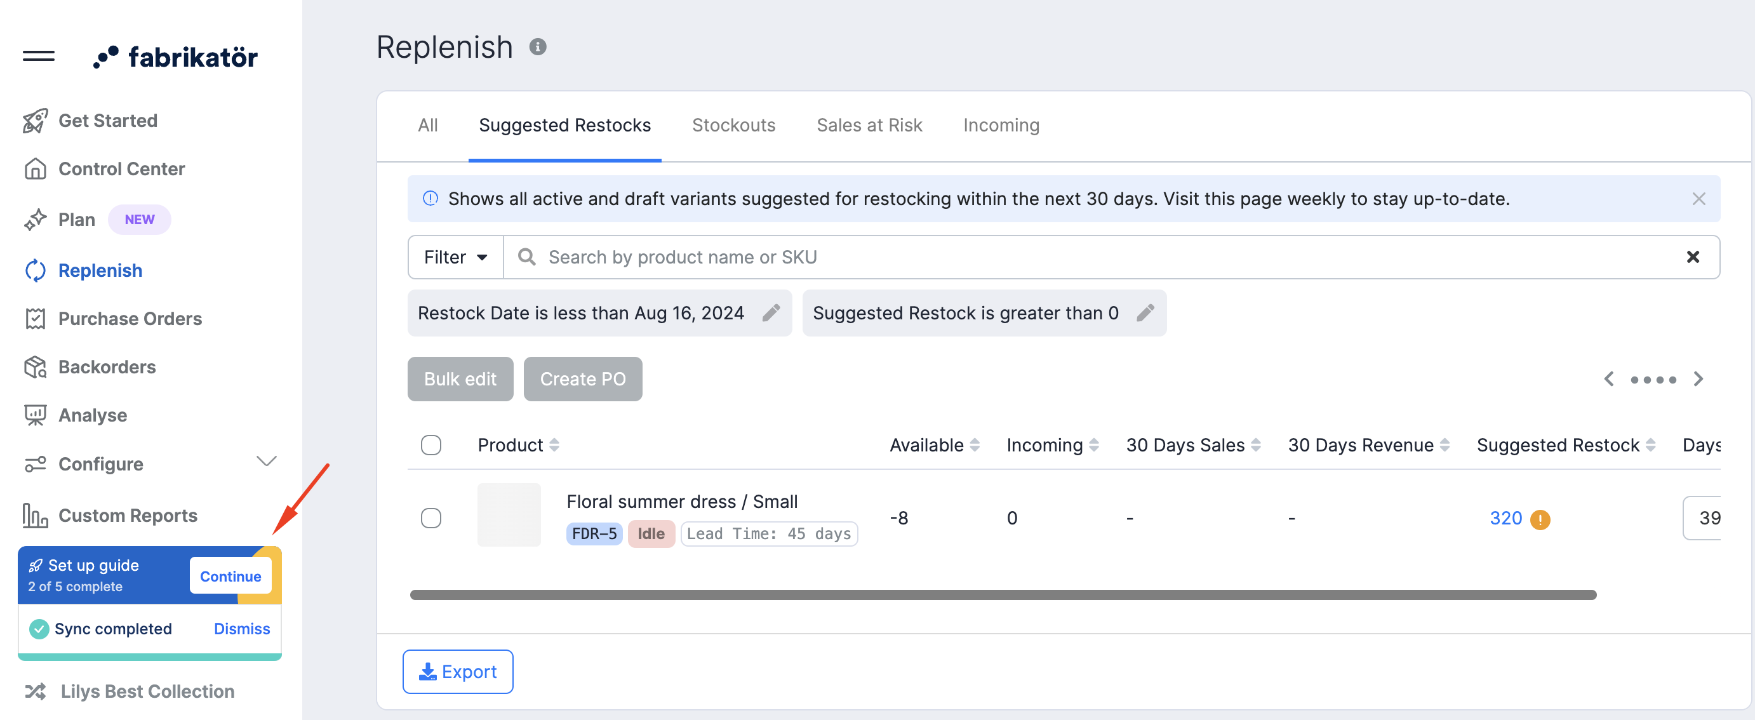Click Floral summer dress product thumbnail
This screenshot has height=720, width=1755.
509,514
